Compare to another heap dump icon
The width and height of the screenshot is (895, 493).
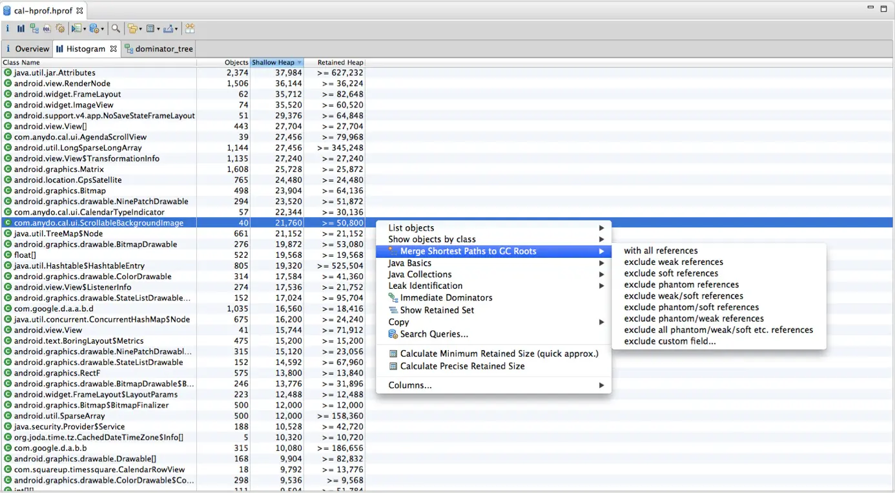190,28
